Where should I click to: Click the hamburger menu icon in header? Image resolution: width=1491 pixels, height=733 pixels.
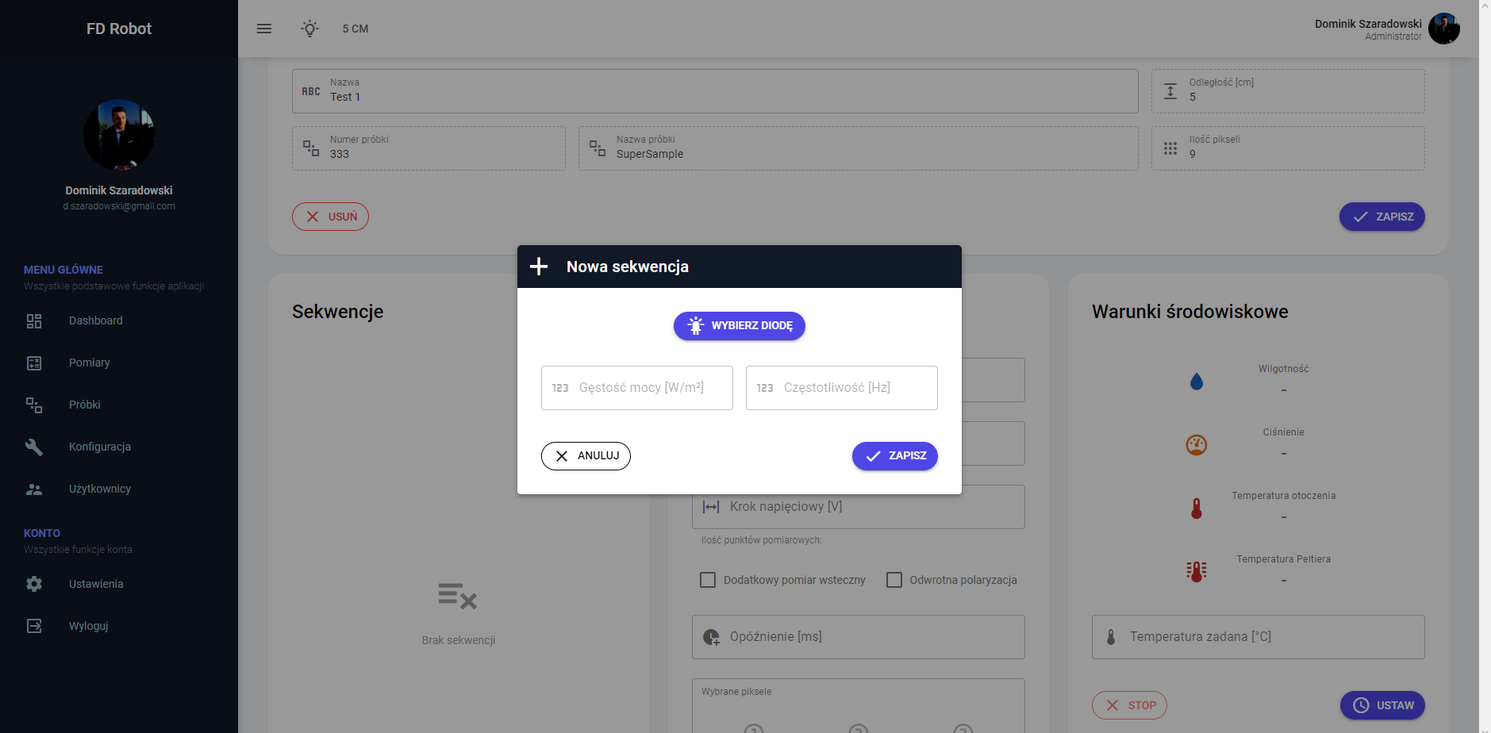pos(264,29)
